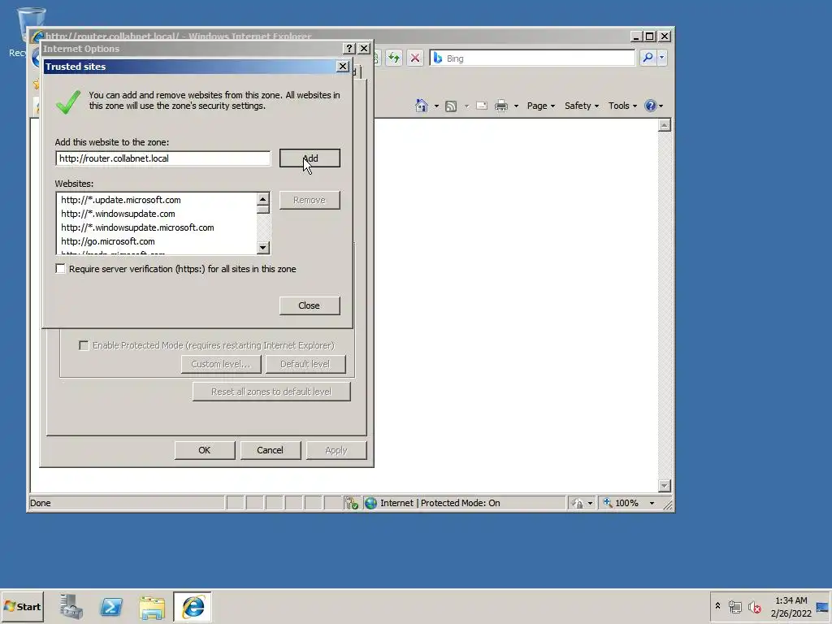Open Server Manager from taskbar
Image resolution: width=832 pixels, height=624 pixels.
tap(71, 606)
